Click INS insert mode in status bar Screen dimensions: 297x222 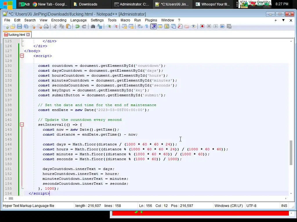click(284, 206)
